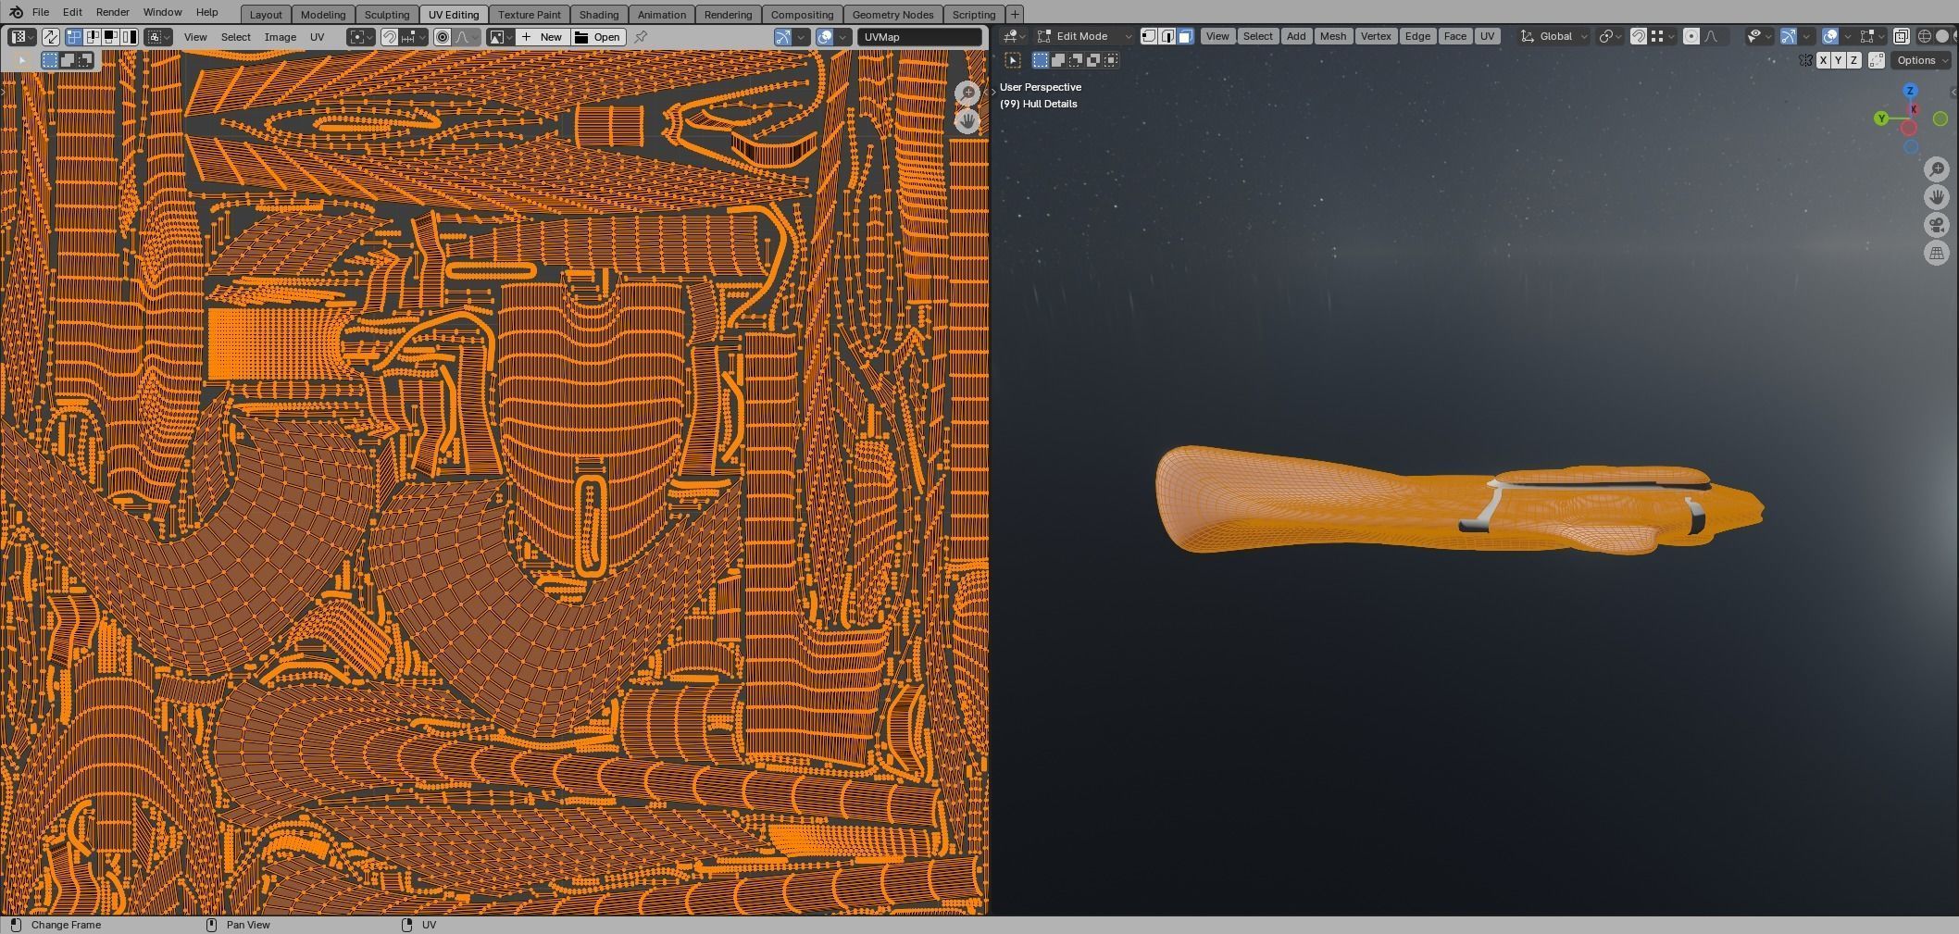The image size is (1959, 934).
Task: Select UV vertex selection mode
Action: coord(74,37)
